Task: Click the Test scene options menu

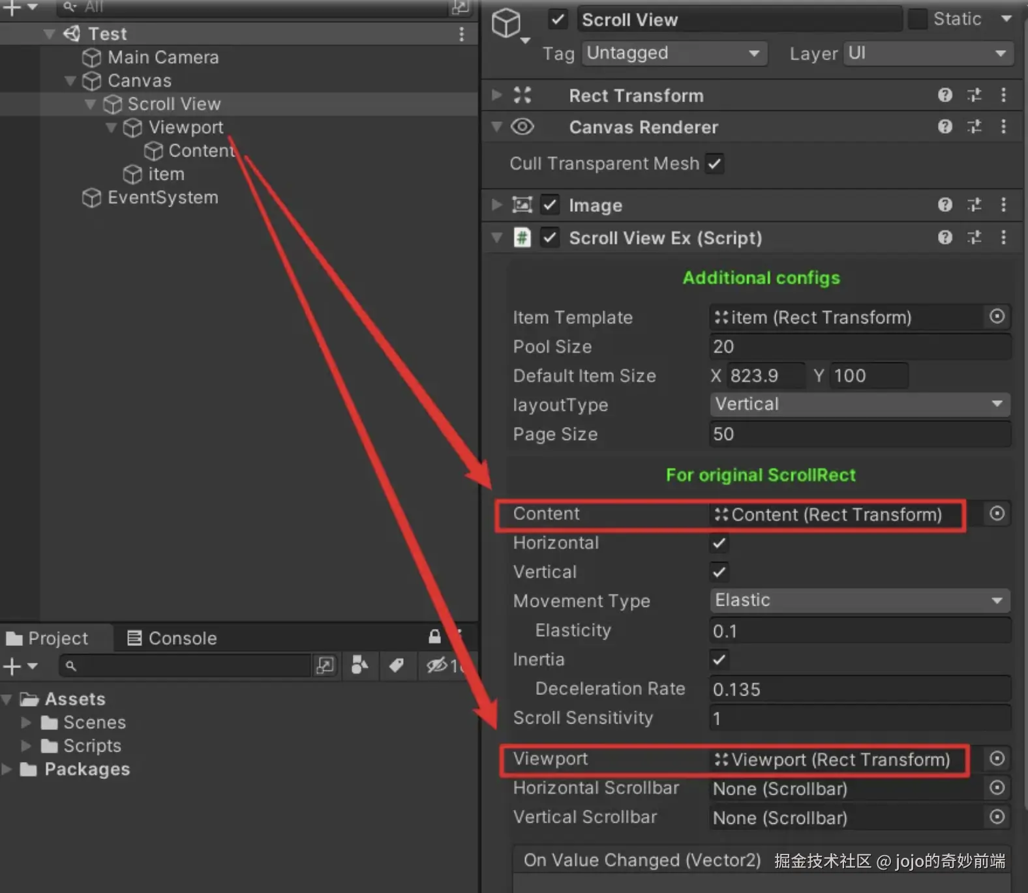Action: pos(462,34)
